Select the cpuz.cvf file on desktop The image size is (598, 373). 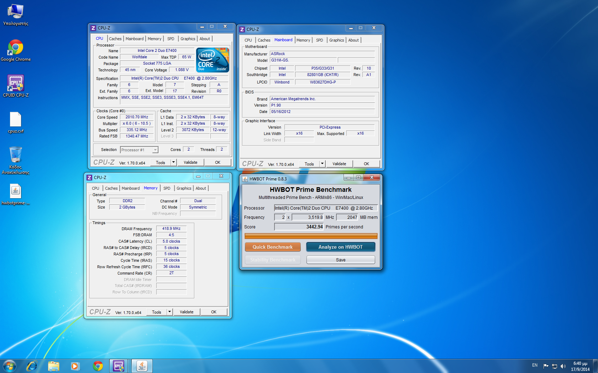(x=16, y=122)
